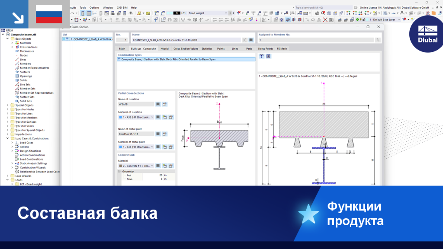Select Member Sets in navigator tree
Viewport: 443px width, 249px height.
[x=27, y=89]
